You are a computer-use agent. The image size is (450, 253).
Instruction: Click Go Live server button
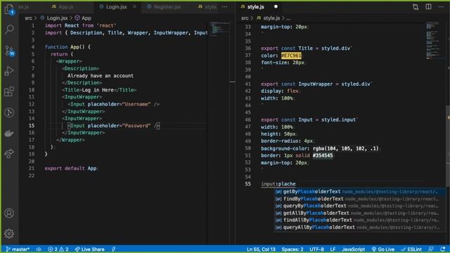(383, 249)
